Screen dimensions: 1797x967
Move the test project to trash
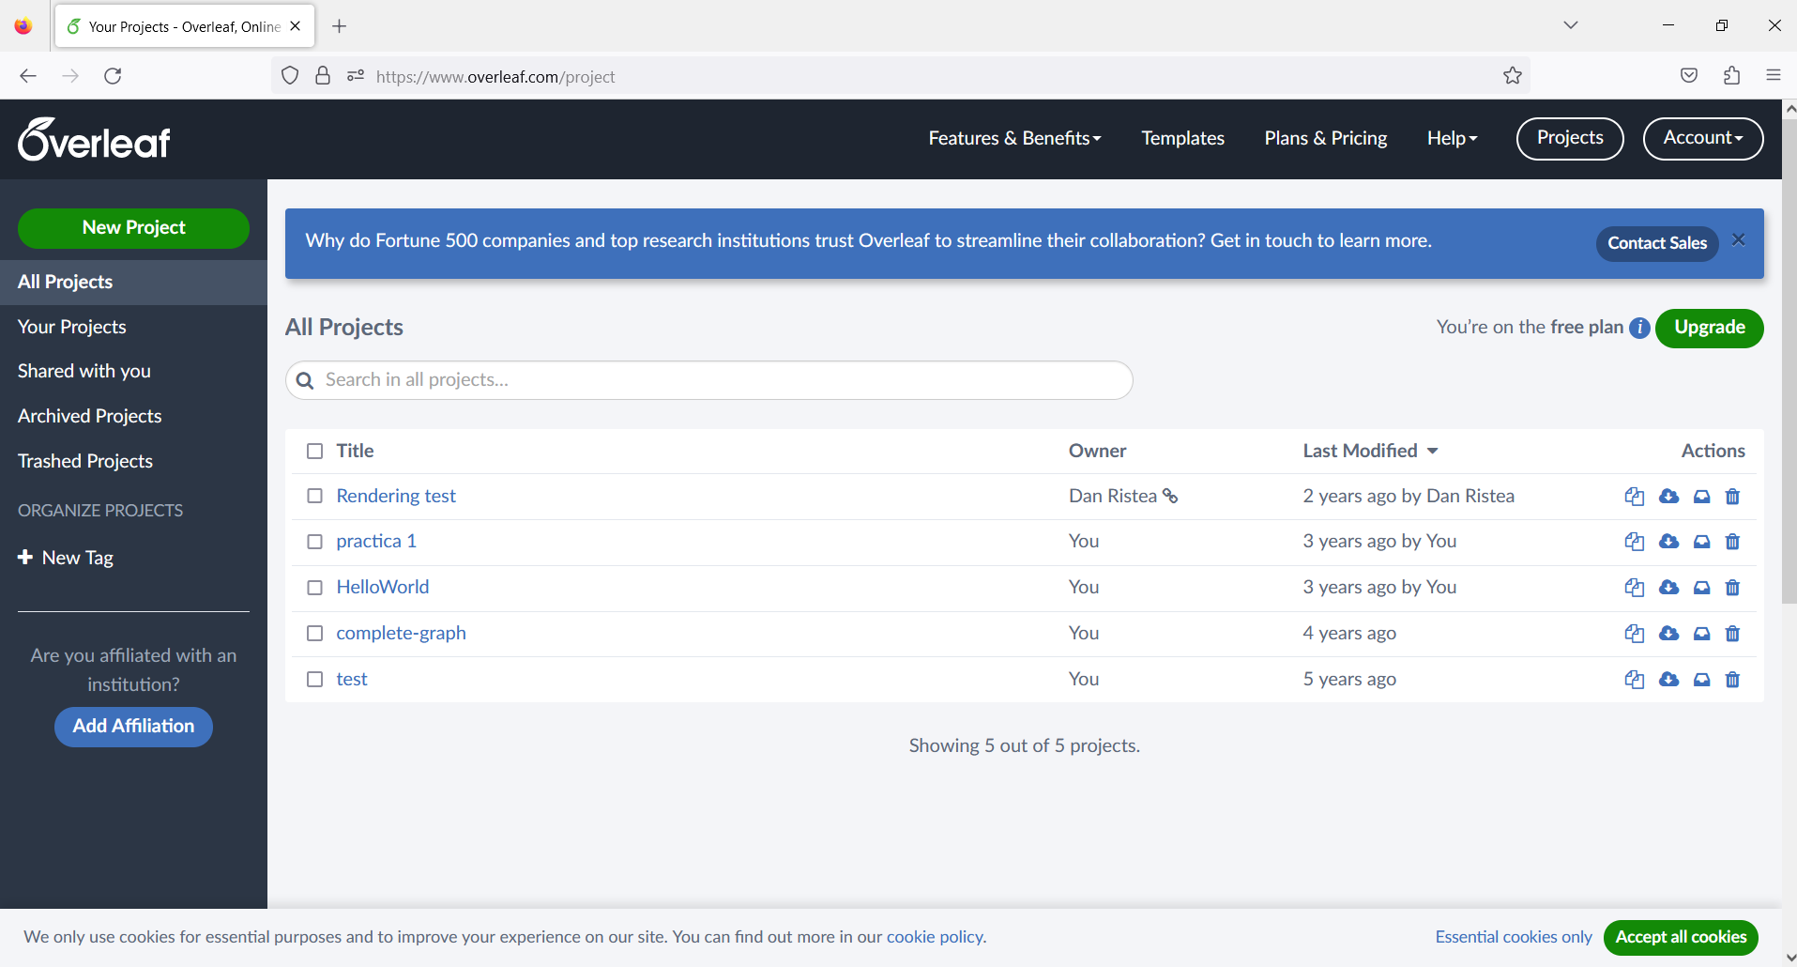pos(1732,679)
